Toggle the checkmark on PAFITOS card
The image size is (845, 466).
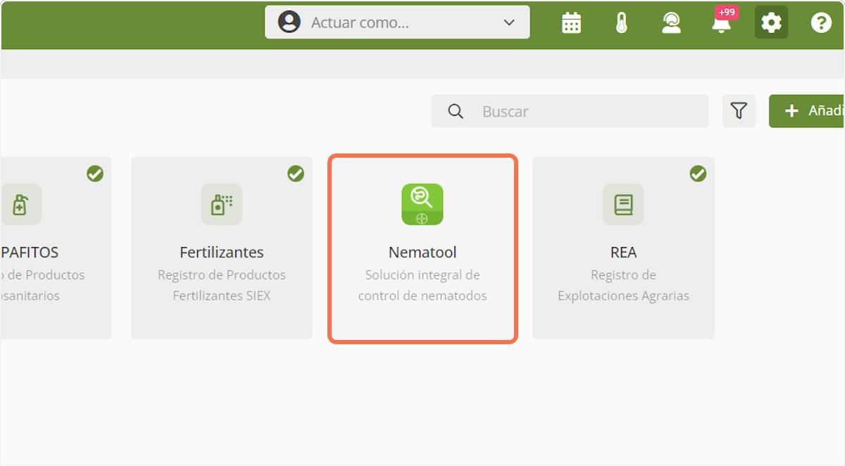[x=95, y=173]
